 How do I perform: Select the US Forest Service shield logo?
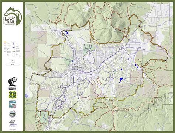coord(13,95)
